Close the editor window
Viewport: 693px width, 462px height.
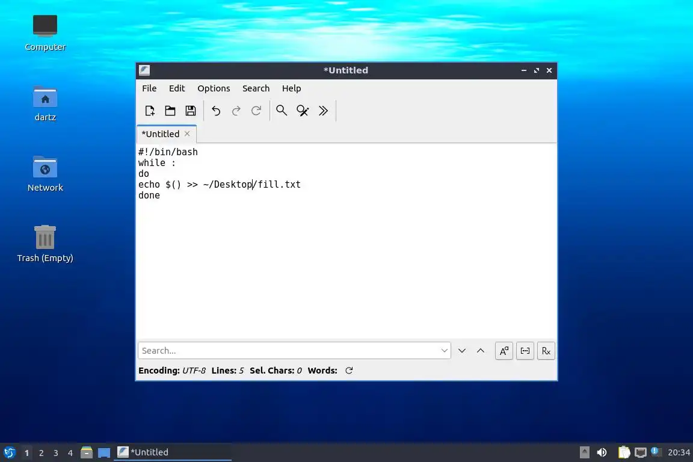549,70
